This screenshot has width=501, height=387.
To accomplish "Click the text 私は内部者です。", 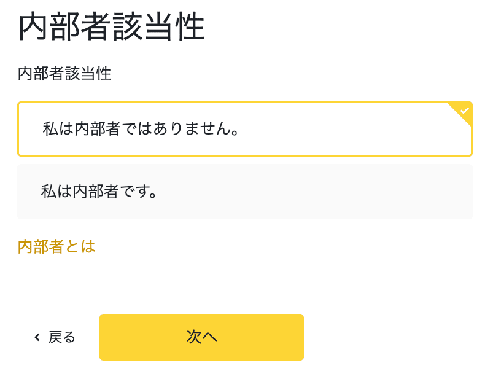I will click(99, 192).
